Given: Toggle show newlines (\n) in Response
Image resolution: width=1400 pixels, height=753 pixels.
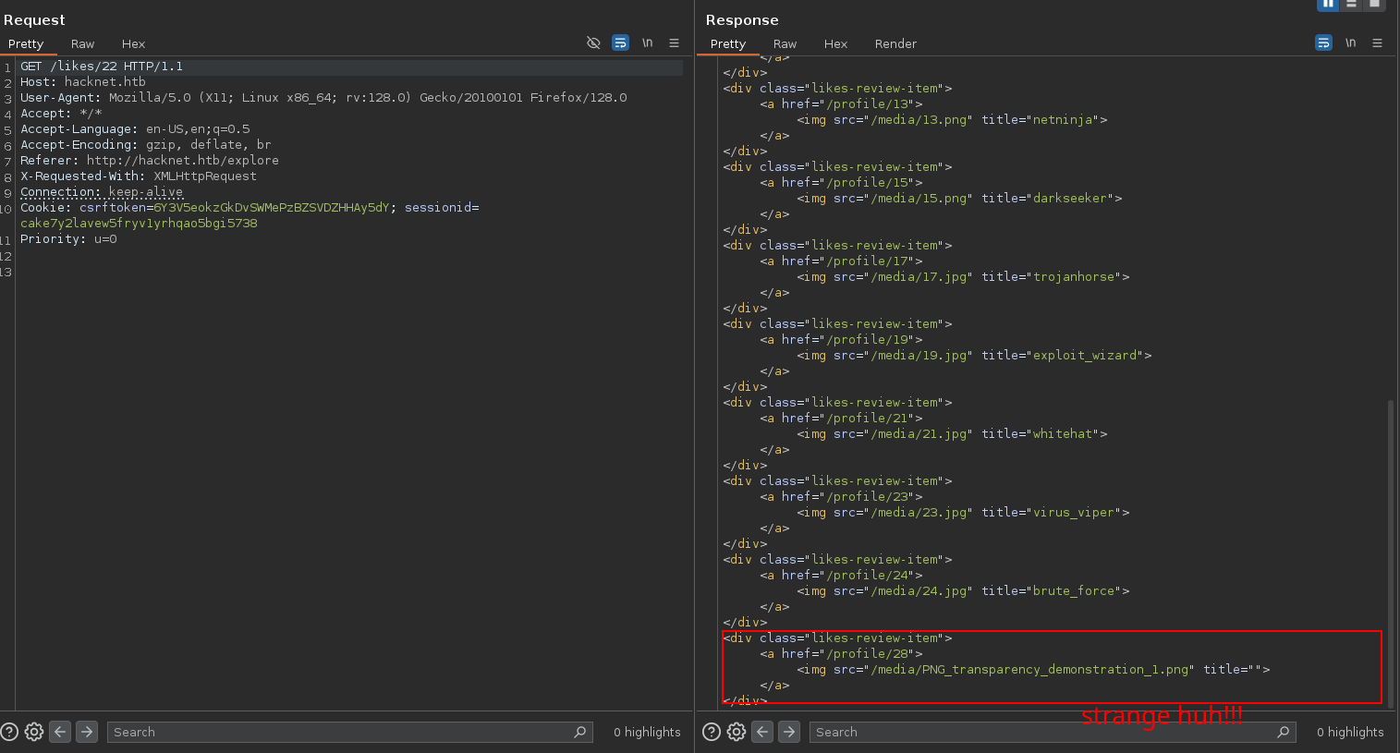Looking at the screenshot, I should click(1350, 43).
